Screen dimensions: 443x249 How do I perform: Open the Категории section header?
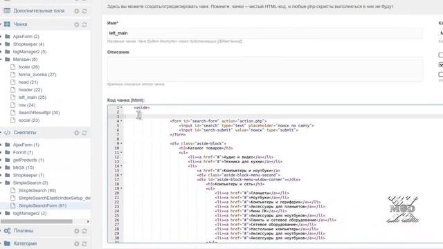coord(25,243)
